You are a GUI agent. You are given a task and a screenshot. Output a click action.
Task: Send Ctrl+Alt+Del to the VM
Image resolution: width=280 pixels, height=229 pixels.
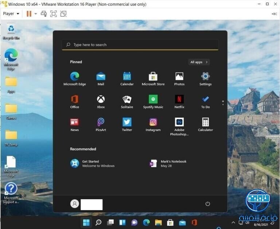44,14
